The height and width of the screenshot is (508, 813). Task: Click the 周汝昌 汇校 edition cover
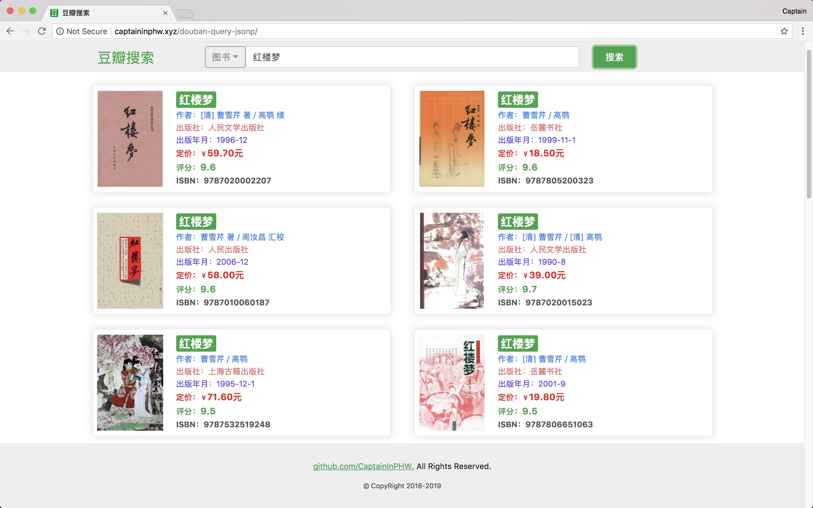130,261
